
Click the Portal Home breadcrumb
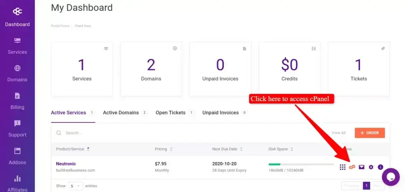click(60, 26)
